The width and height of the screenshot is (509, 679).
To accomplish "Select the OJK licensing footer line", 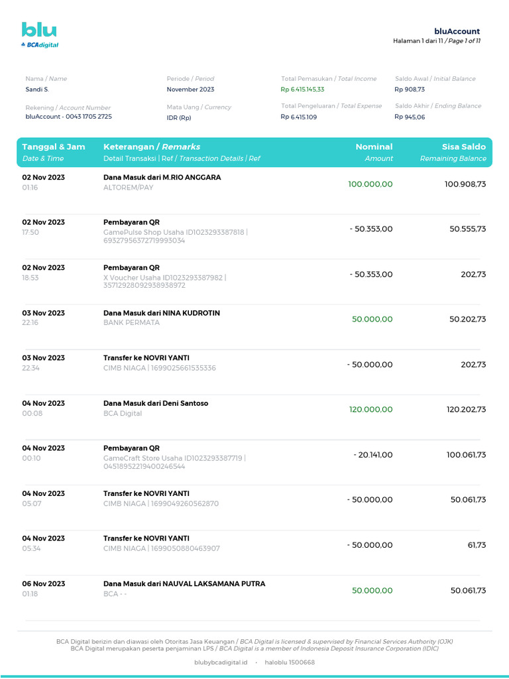I will [254, 642].
